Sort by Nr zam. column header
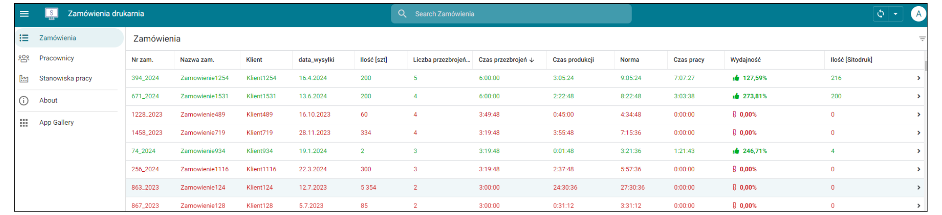Screen dimensions: 942x215 142,60
